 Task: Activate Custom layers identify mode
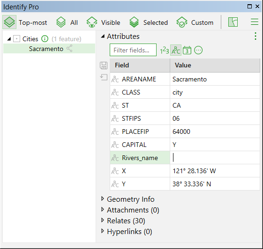coord(195,22)
